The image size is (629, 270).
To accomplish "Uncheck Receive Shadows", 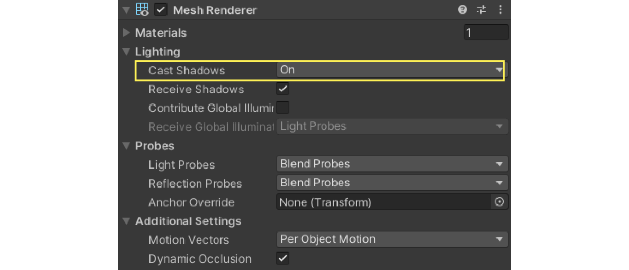I will click(x=283, y=89).
